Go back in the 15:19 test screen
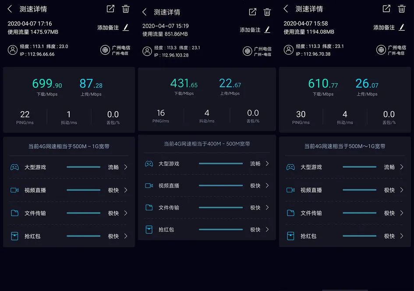The width and height of the screenshot is (414, 291). 144,12
